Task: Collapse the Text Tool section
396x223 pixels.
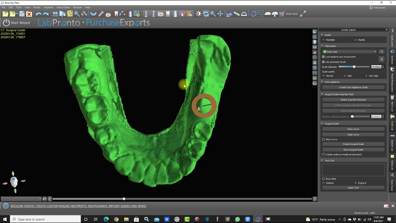Action: tap(322, 160)
